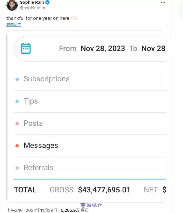Click the 翻译帖子 translate post link
Screen dimensions: 183x213
[x=14, y=25]
